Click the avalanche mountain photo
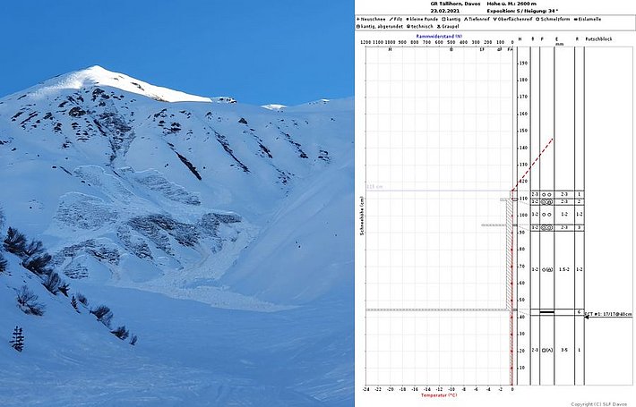The height and width of the screenshot is (407, 636). 176,203
